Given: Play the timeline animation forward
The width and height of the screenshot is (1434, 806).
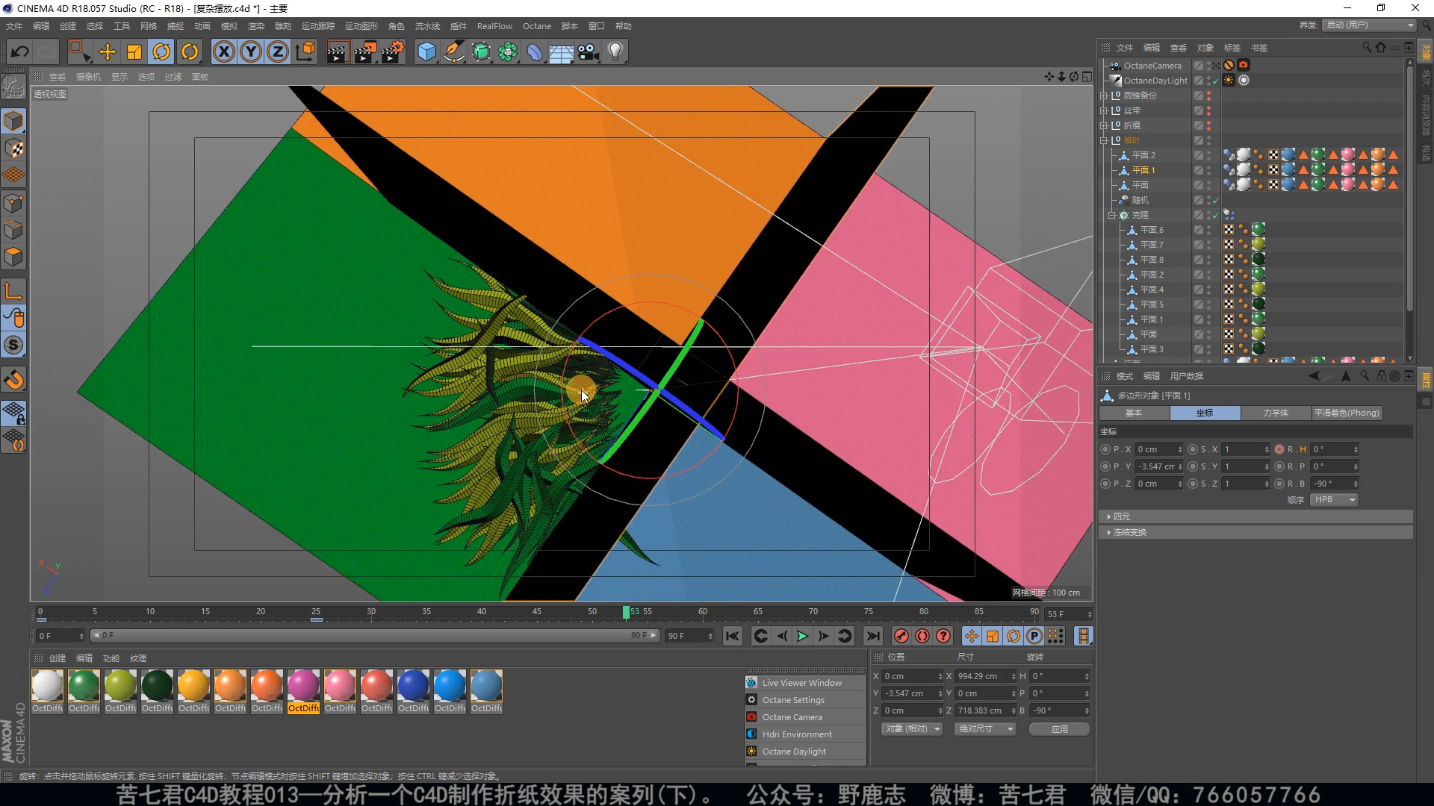Looking at the screenshot, I should pyautogui.click(x=802, y=636).
